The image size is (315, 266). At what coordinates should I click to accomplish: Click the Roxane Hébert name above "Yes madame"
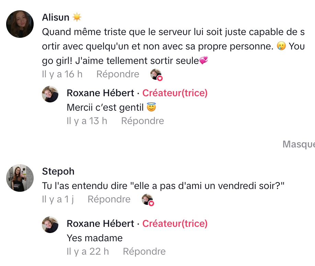pos(100,223)
